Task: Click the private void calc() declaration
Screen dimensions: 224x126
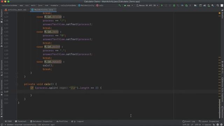Action: click(x=40, y=84)
